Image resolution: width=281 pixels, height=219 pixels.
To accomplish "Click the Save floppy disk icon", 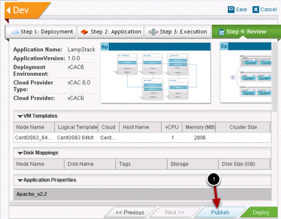I will 231,10.
